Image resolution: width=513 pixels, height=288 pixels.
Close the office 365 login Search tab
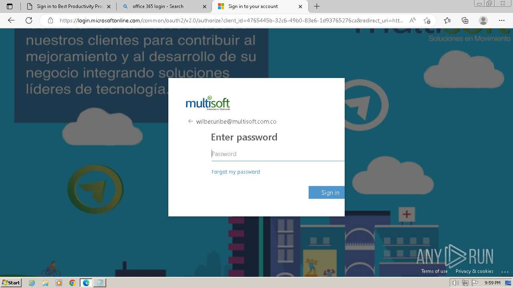(204, 6)
